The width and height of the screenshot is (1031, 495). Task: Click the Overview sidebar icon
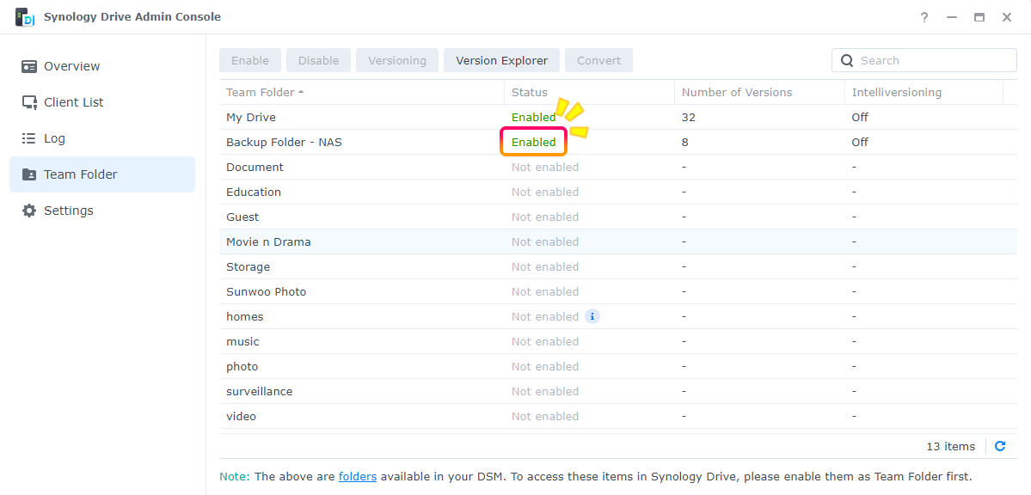tap(29, 66)
